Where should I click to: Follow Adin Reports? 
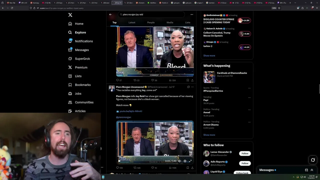(245, 163)
